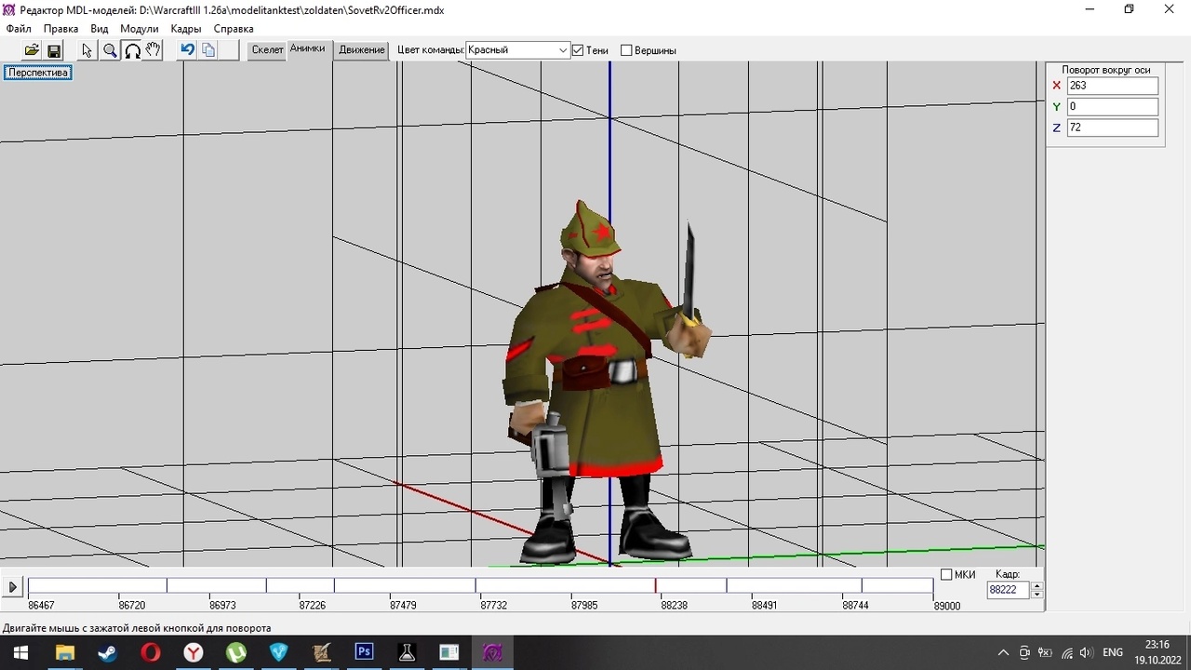Click the timeline label 87226
The image size is (1191, 670).
[313, 605]
